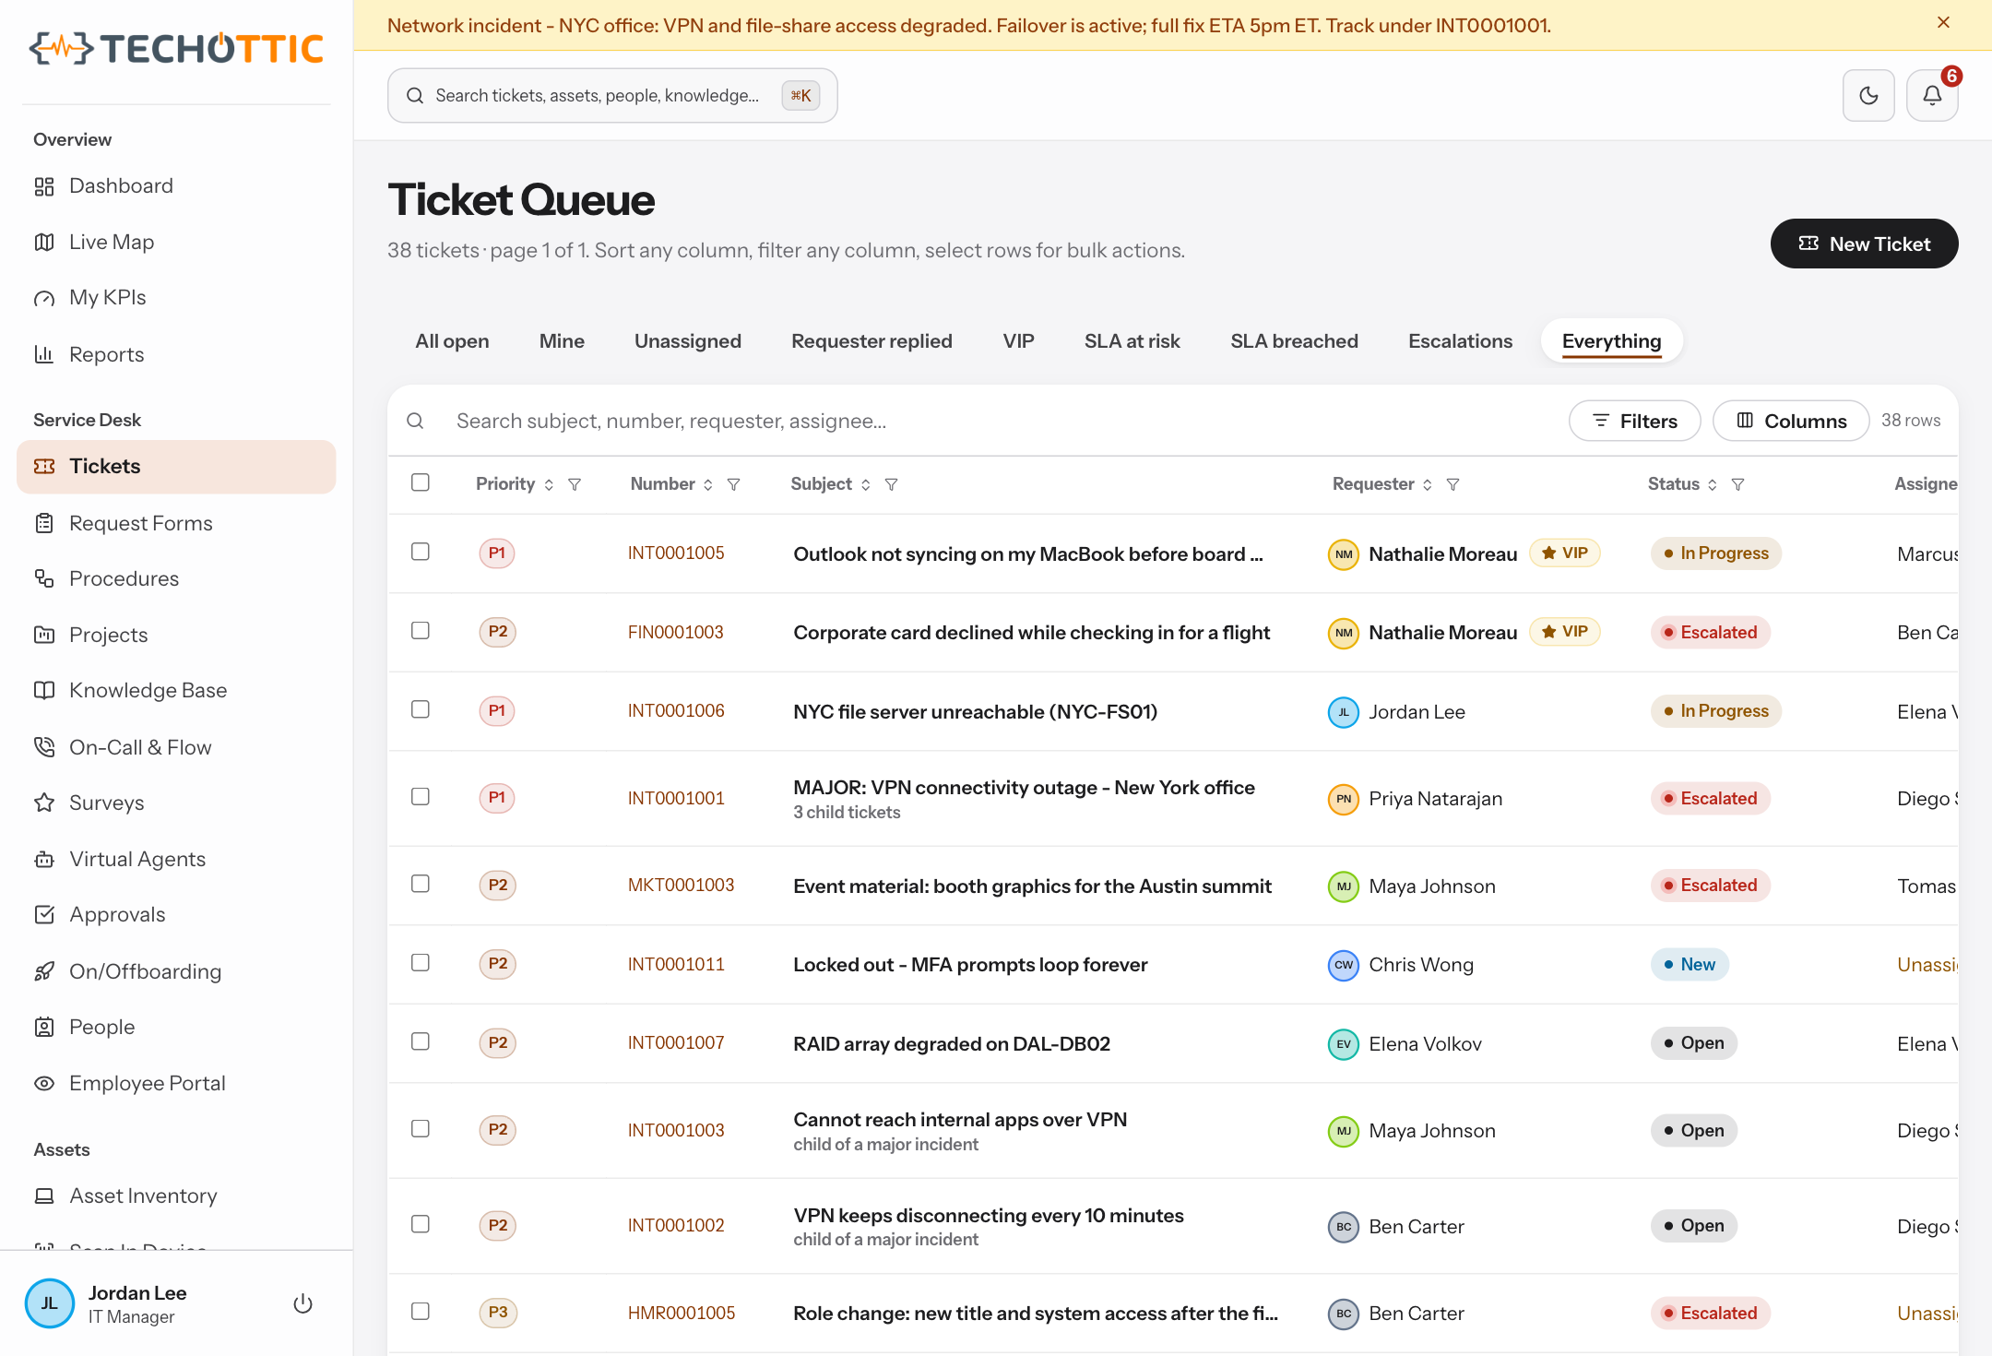
Task: Open Virtual Agents
Action: pyautogui.click(x=176, y=859)
